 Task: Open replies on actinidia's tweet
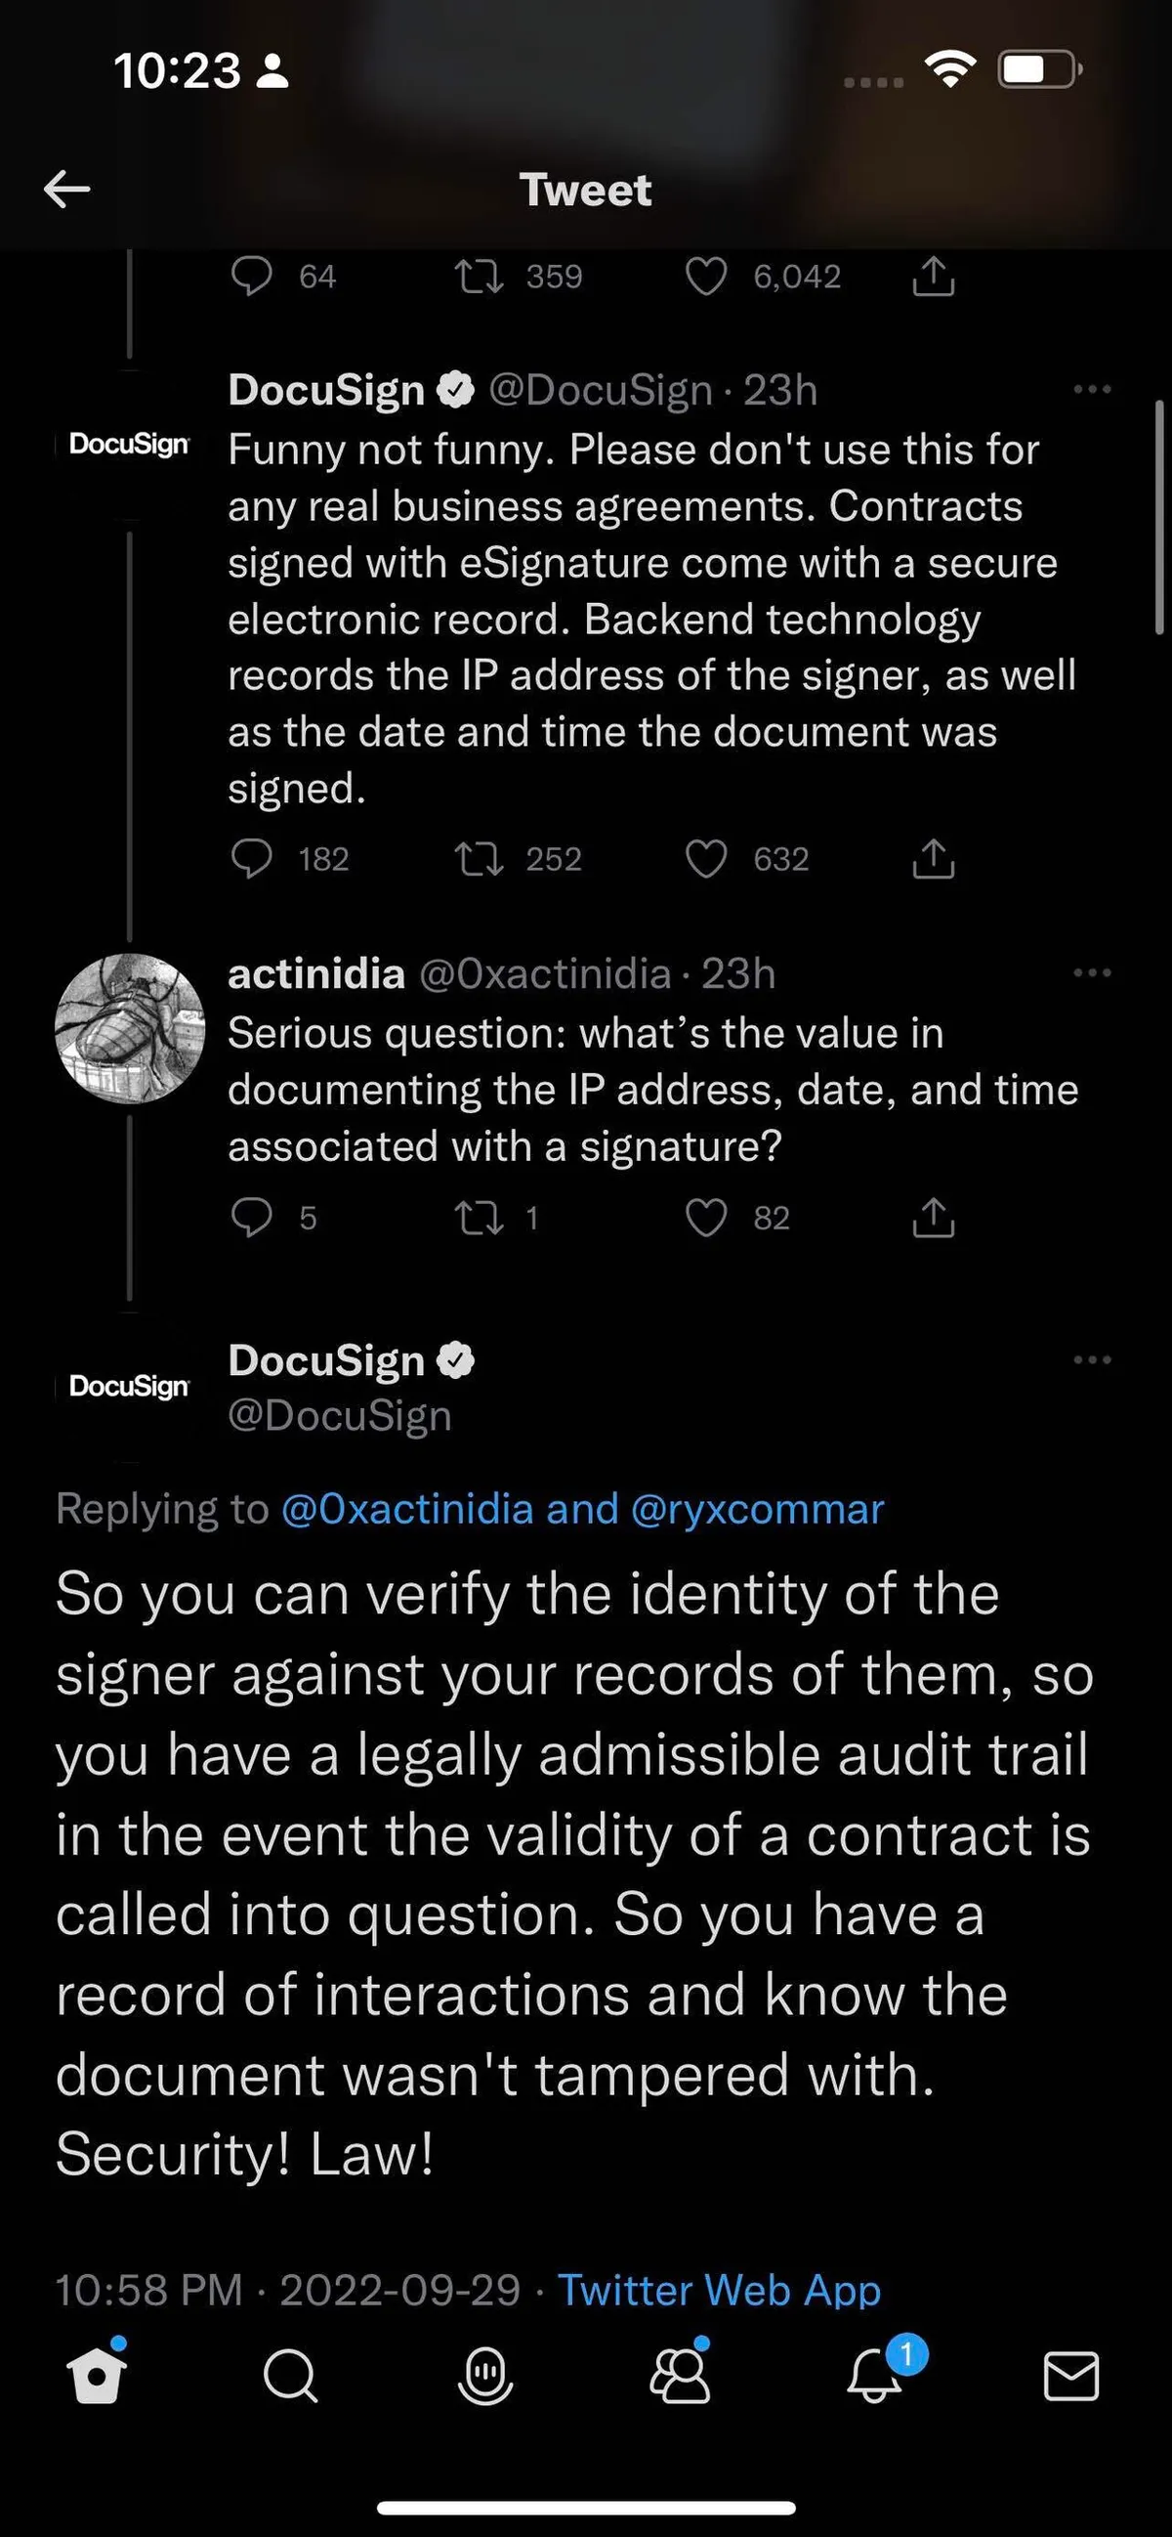[252, 1219]
